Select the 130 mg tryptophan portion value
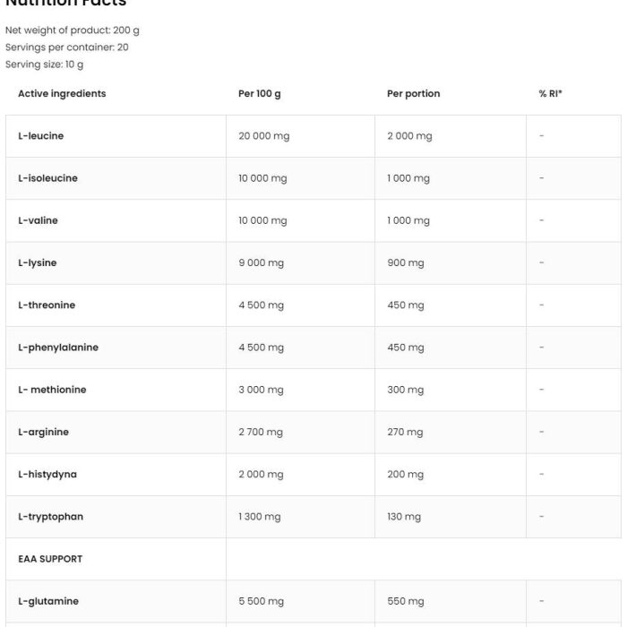The width and height of the screenshot is (627, 627). 404,517
